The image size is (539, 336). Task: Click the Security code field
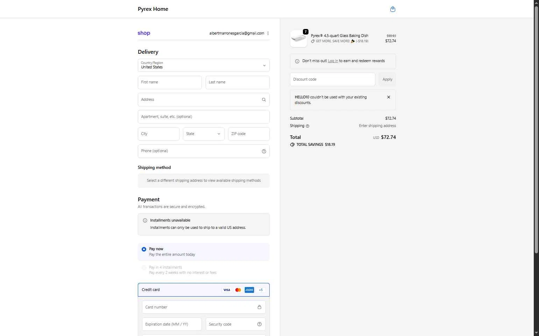point(235,324)
